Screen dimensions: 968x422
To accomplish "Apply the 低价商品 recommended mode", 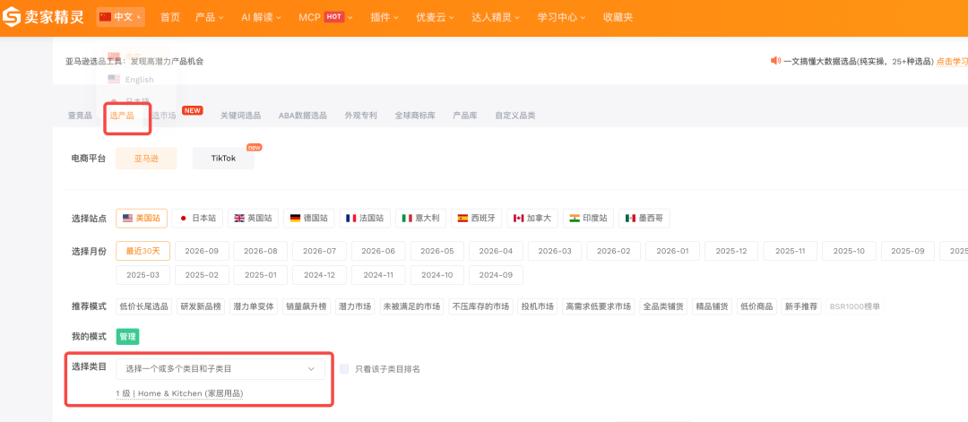I will tap(756, 306).
